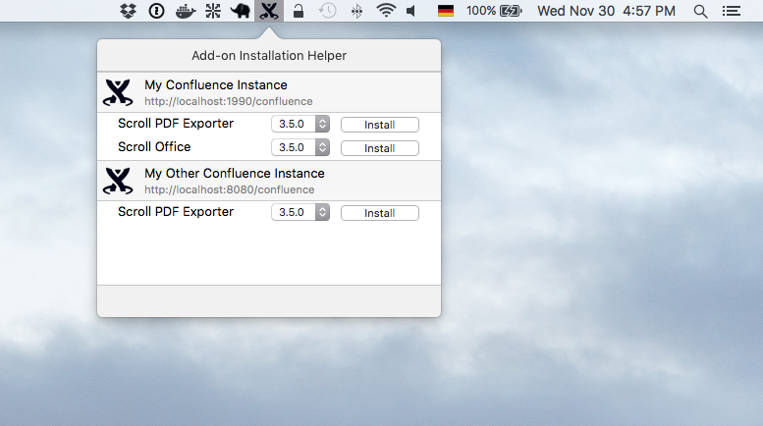Click the My Other Confluence Instance logo icon
Screen dimensions: 763x426
click(x=118, y=181)
